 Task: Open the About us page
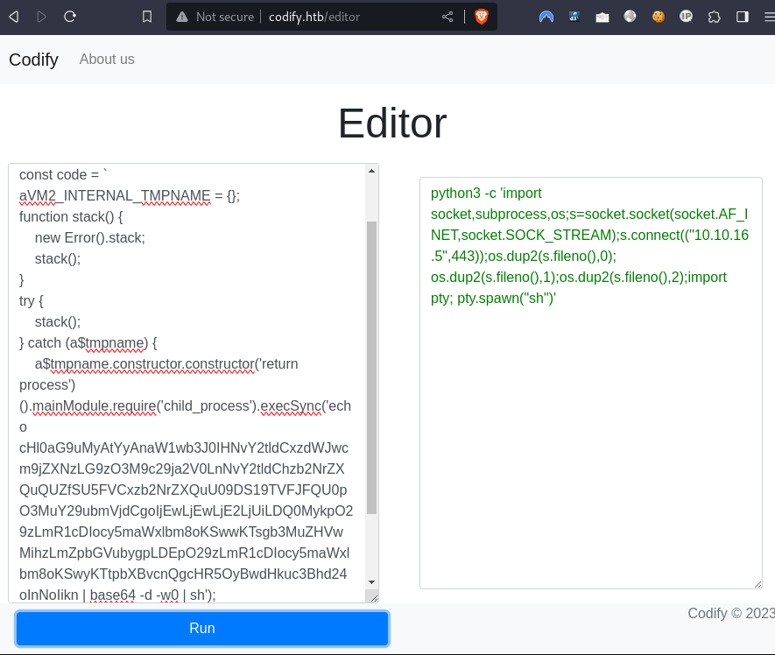click(107, 60)
